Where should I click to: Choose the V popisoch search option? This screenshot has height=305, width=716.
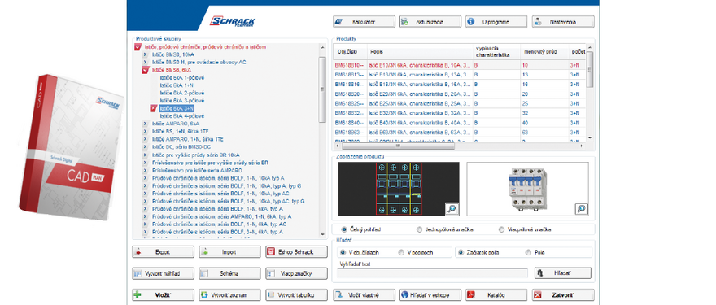(x=401, y=252)
